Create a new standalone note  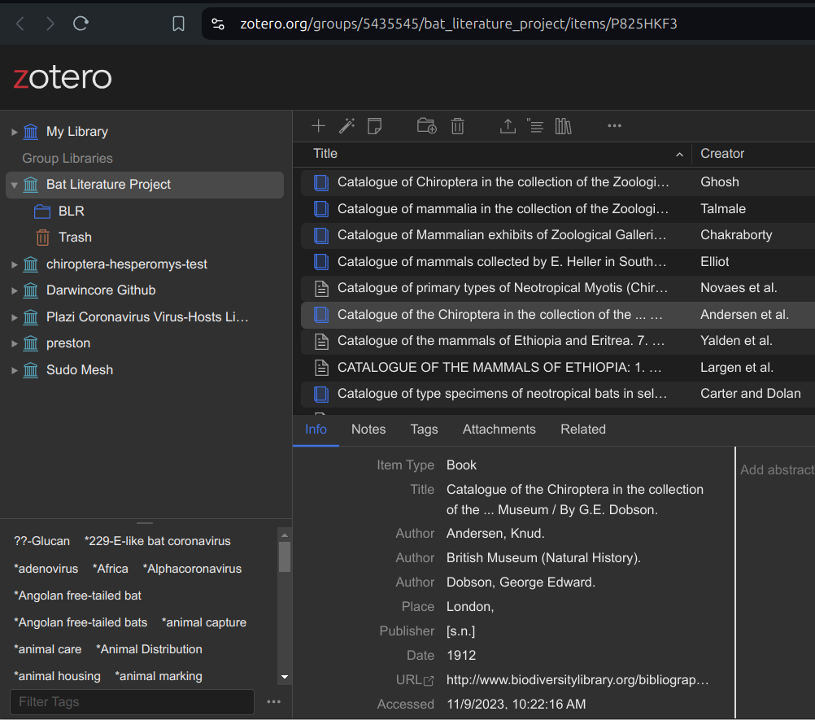(374, 126)
